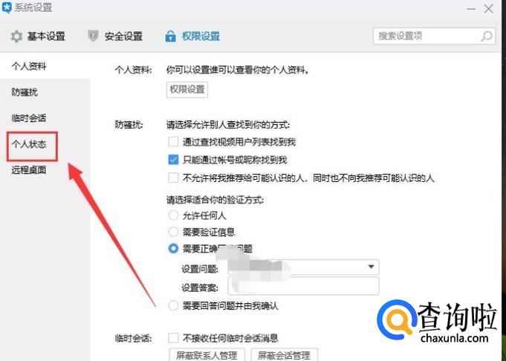Screen dimensions: 506x361
Task: Tick 不接收任何临时会话消息 checkbox
Action: [x=173, y=338]
